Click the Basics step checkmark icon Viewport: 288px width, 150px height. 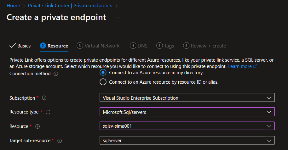coord(13,46)
